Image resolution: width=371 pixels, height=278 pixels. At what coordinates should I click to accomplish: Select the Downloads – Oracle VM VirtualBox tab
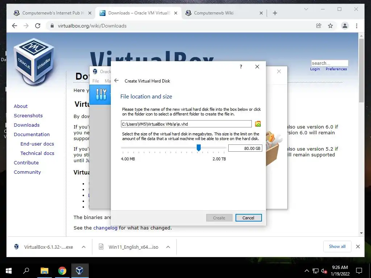(x=138, y=13)
